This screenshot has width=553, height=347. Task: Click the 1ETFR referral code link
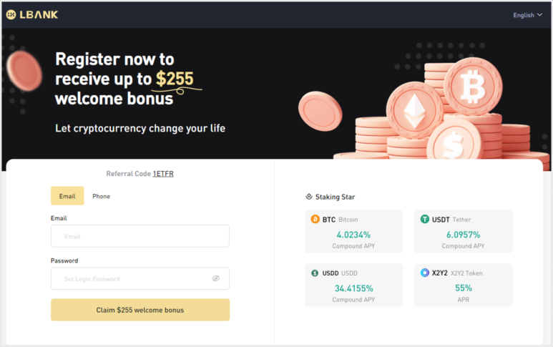tap(163, 173)
